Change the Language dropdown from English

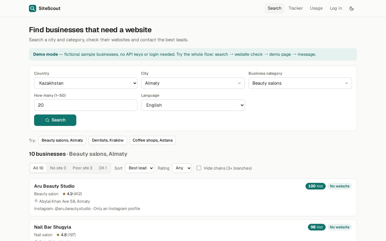tap(193, 105)
